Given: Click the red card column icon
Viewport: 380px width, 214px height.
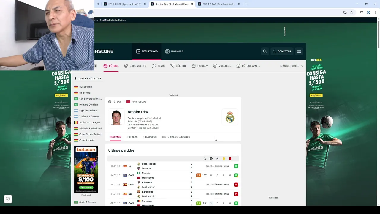Looking at the screenshot, I should coord(230,159).
